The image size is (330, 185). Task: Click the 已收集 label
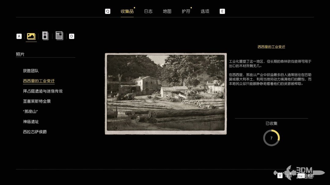click(x=271, y=123)
